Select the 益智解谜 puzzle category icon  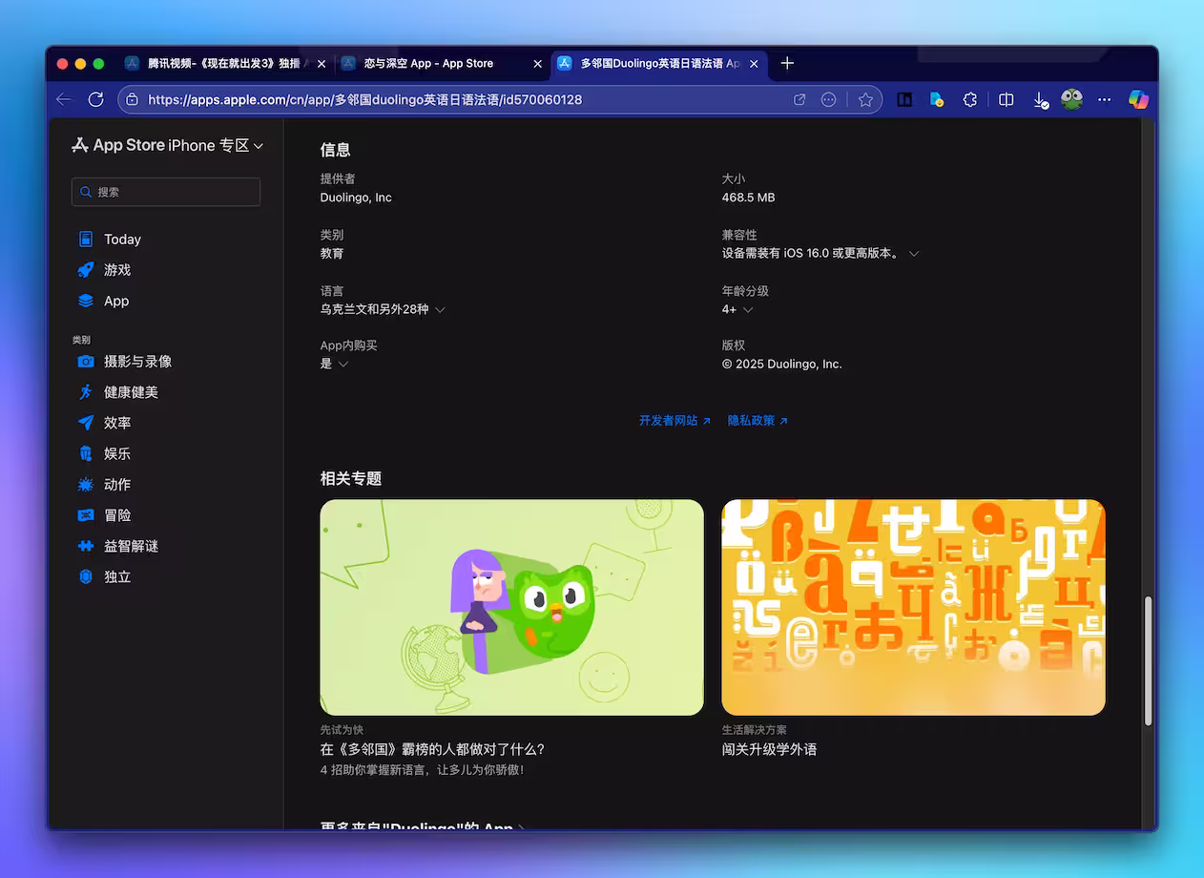click(87, 546)
